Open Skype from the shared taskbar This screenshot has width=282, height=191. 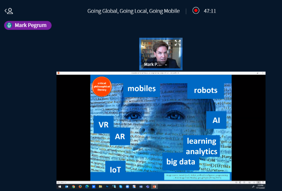tap(121, 186)
